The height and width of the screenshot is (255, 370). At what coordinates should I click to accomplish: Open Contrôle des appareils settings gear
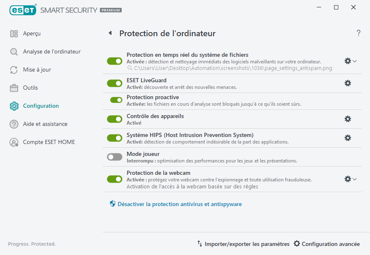[x=348, y=119]
